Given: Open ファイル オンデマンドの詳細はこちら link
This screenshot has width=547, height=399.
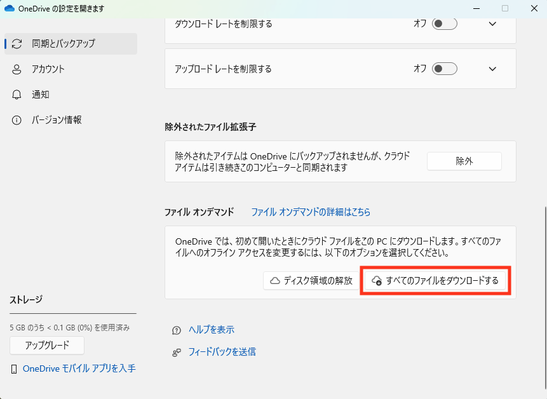Looking at the screenshot, I should coord(311,212).
